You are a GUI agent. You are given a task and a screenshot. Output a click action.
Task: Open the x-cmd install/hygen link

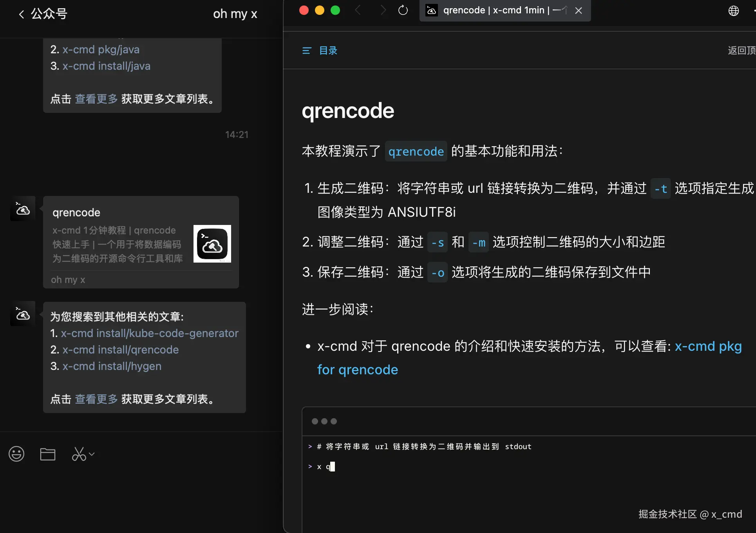pos(112,366)
